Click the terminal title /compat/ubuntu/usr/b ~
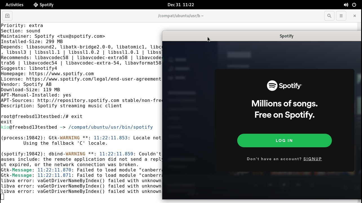This screenshot has width=362, height=203. point(181,16)
